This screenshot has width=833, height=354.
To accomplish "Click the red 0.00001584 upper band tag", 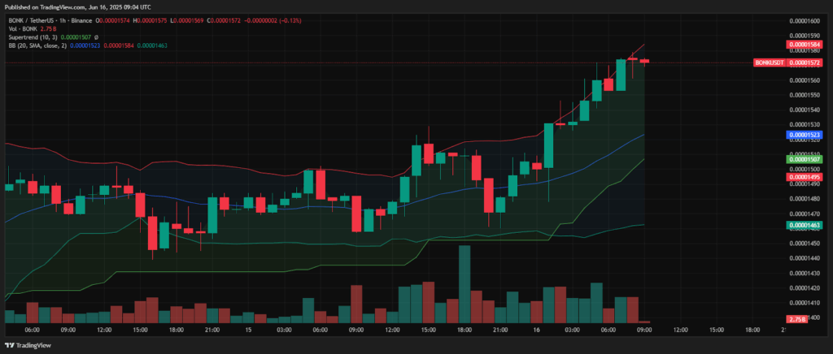I will (805, 45).
